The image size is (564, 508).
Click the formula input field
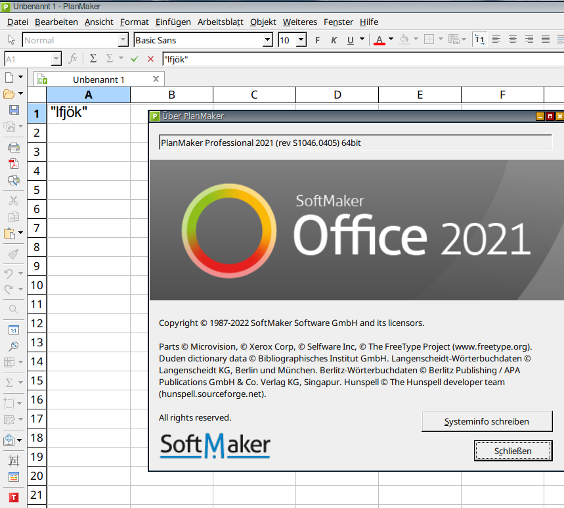pyautogui.click(x=362, y=59)
